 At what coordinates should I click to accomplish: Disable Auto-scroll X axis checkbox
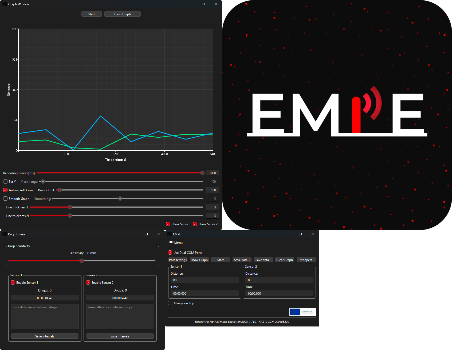pos(5,190)
